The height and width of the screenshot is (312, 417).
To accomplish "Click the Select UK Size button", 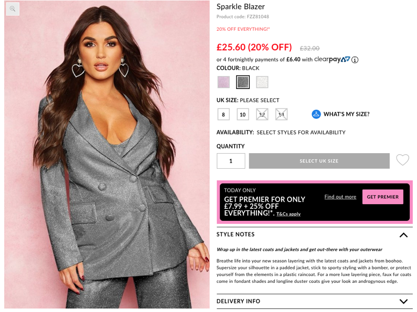I will tap(319, 161).
